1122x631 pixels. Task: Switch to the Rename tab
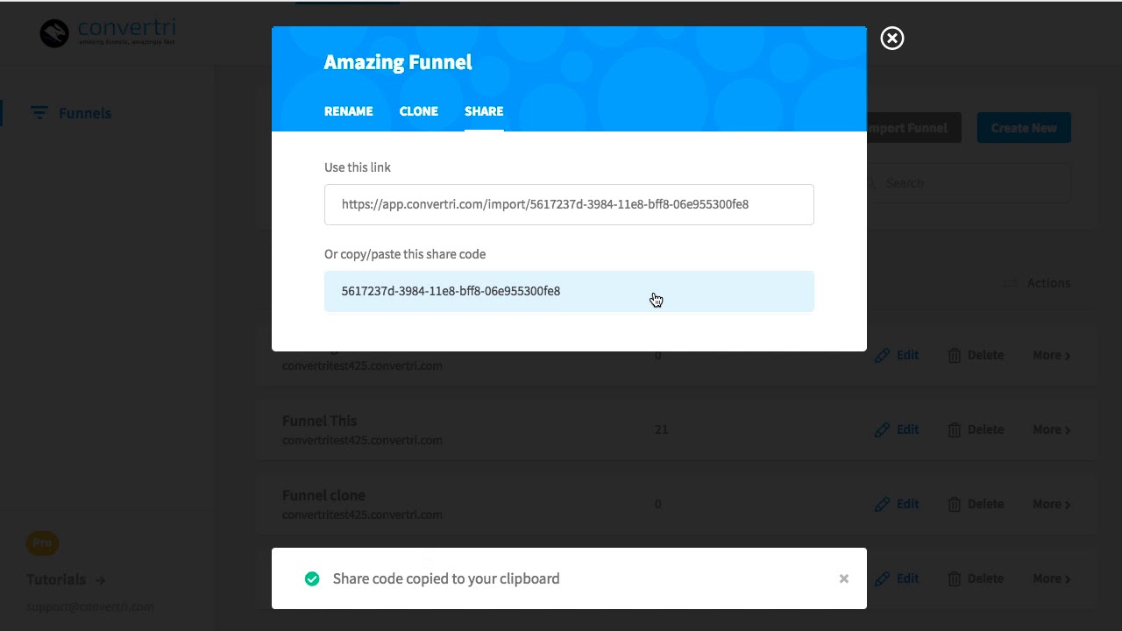point(348,111)
